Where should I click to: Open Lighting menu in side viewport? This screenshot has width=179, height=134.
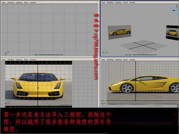pos(118,59)
